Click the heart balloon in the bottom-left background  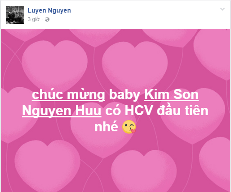pyautogui.click(x=47, y=165)
